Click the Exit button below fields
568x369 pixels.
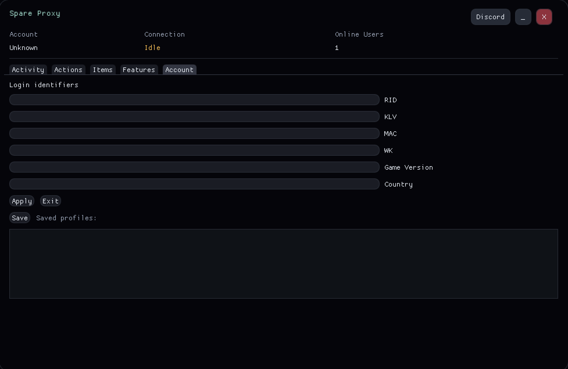(50, 201)
